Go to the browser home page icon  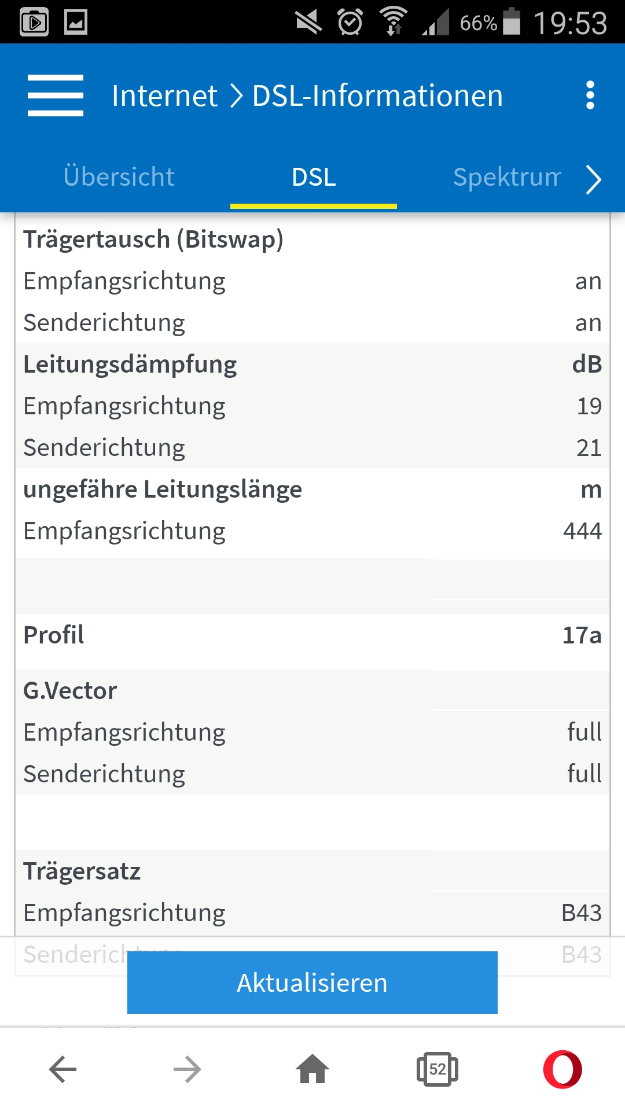pos(312,1069)
